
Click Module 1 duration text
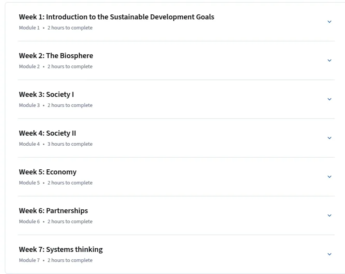tap(70, 28)
